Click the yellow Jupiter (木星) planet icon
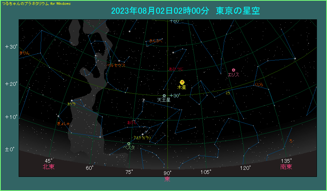Viewport: 327px width, 191px height. 182,82
